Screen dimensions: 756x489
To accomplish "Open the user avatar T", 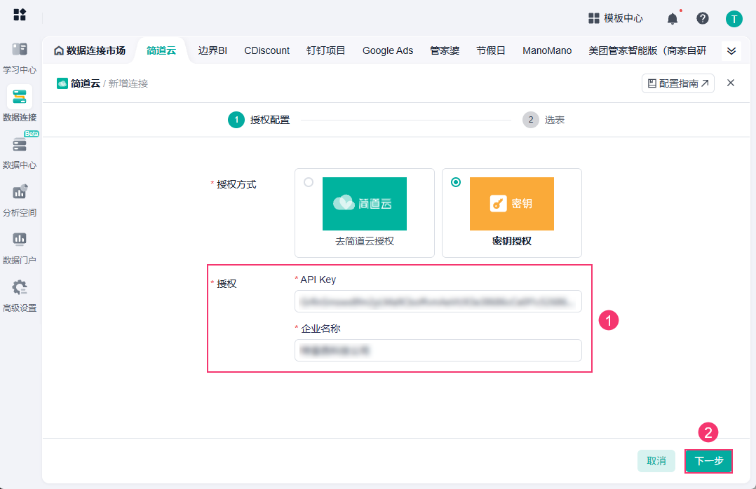I will [x=734, y=19].
